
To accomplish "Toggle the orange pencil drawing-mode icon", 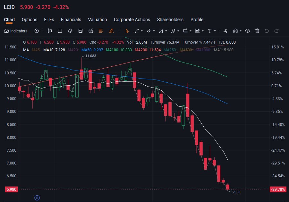I will [x=111, y=31].
